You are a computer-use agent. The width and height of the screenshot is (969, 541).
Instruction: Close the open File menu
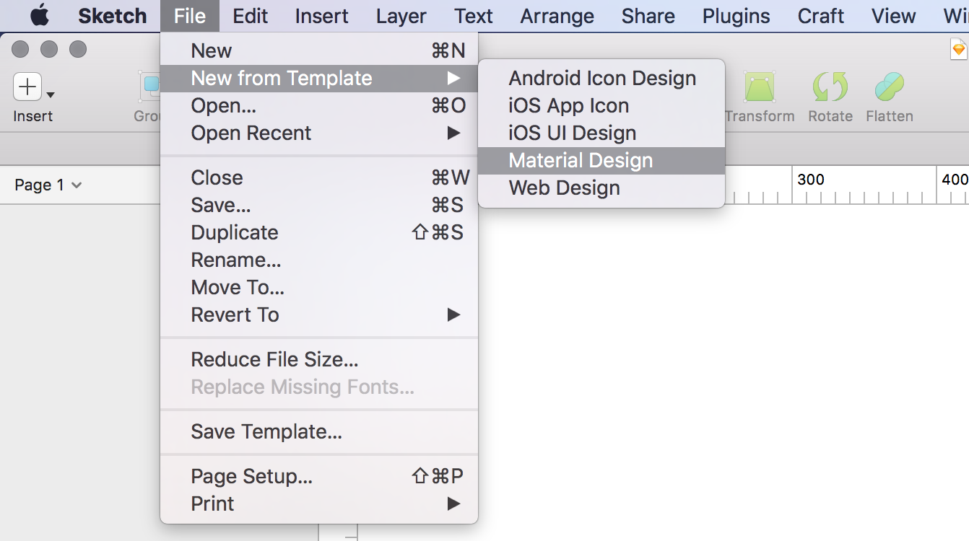coord(190,15)
